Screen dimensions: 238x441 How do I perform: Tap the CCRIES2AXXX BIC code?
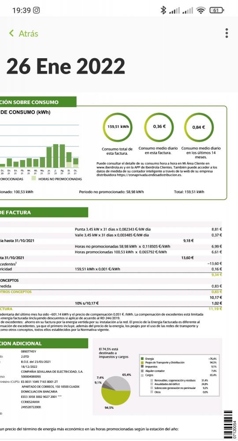coord(30,402)
